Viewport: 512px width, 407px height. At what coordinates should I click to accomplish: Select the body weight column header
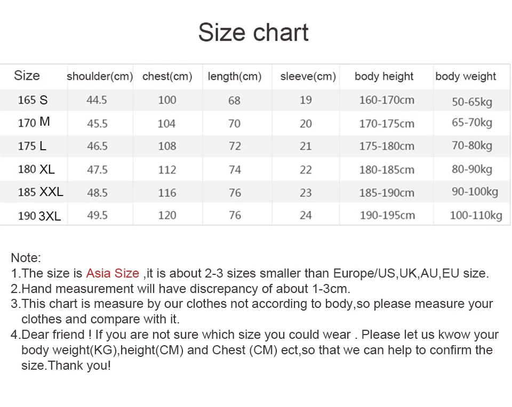[466, 76]
